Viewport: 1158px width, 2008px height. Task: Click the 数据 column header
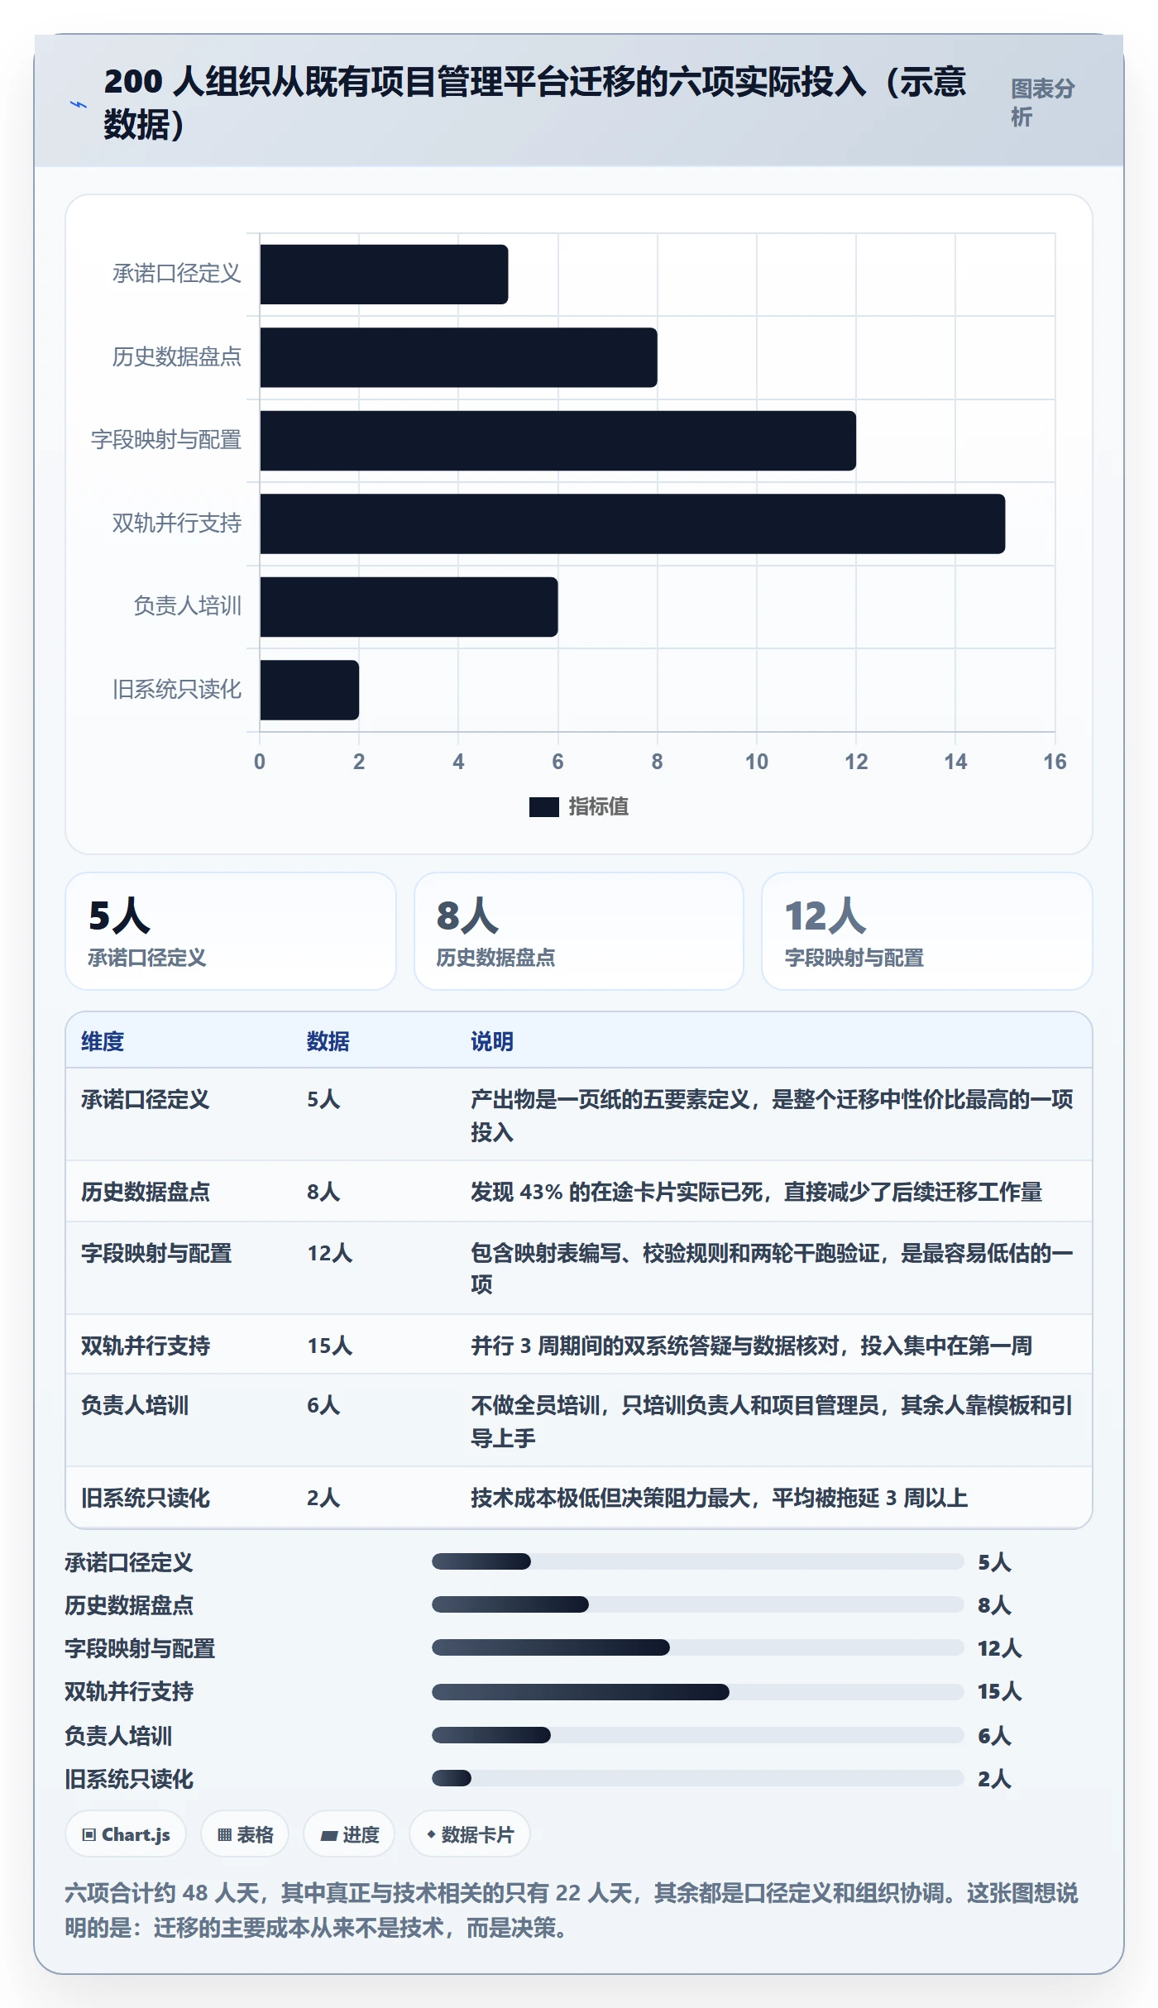328,1041
